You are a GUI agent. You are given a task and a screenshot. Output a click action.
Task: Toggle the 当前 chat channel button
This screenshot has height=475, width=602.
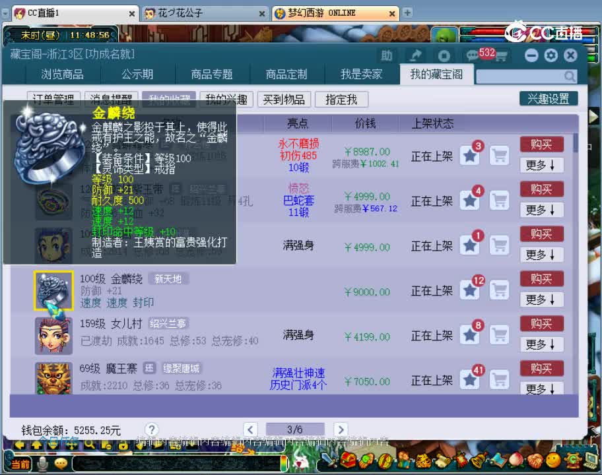pos(20,464)
